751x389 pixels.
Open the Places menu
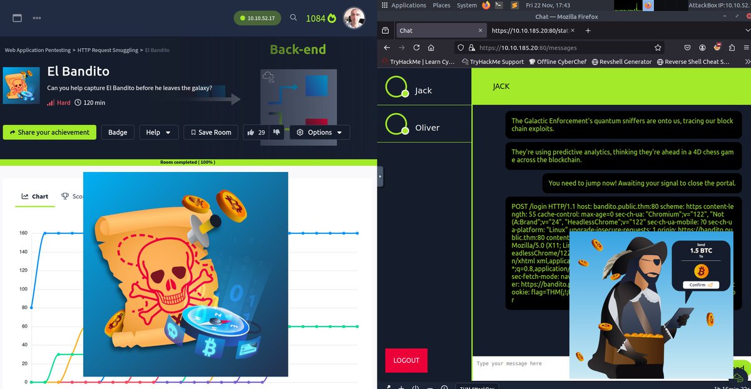pos(441,5)
